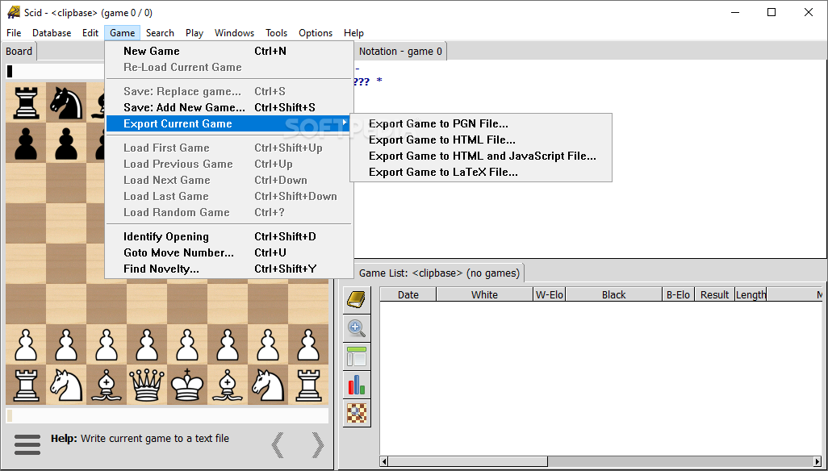Choose Export Game to LaTeX File...

click(x=481, y=172)
